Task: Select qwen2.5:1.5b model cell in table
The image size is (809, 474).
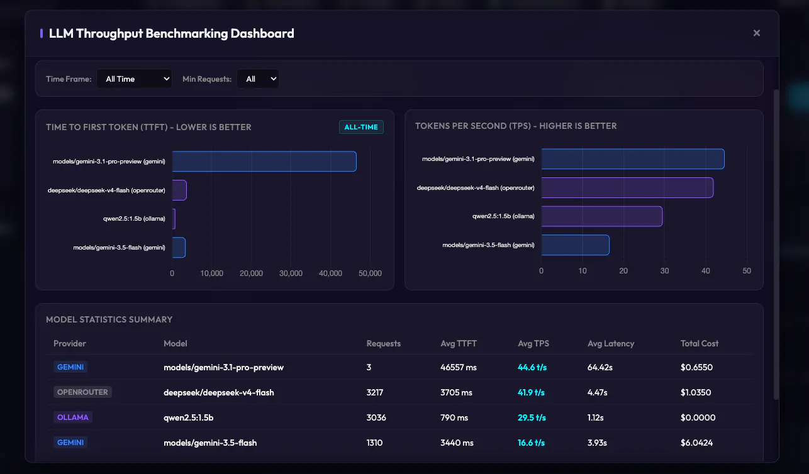Action: [188, 417]
